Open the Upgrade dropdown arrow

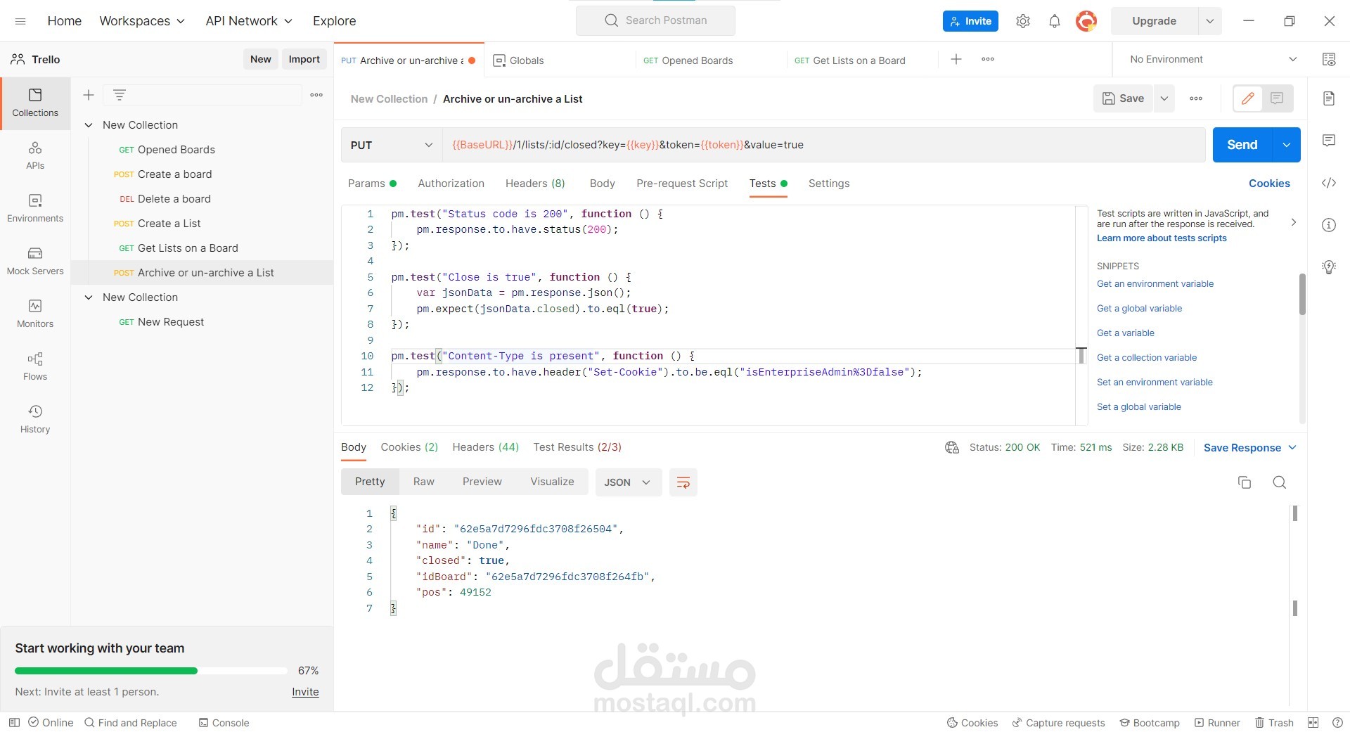(1209, 21)
